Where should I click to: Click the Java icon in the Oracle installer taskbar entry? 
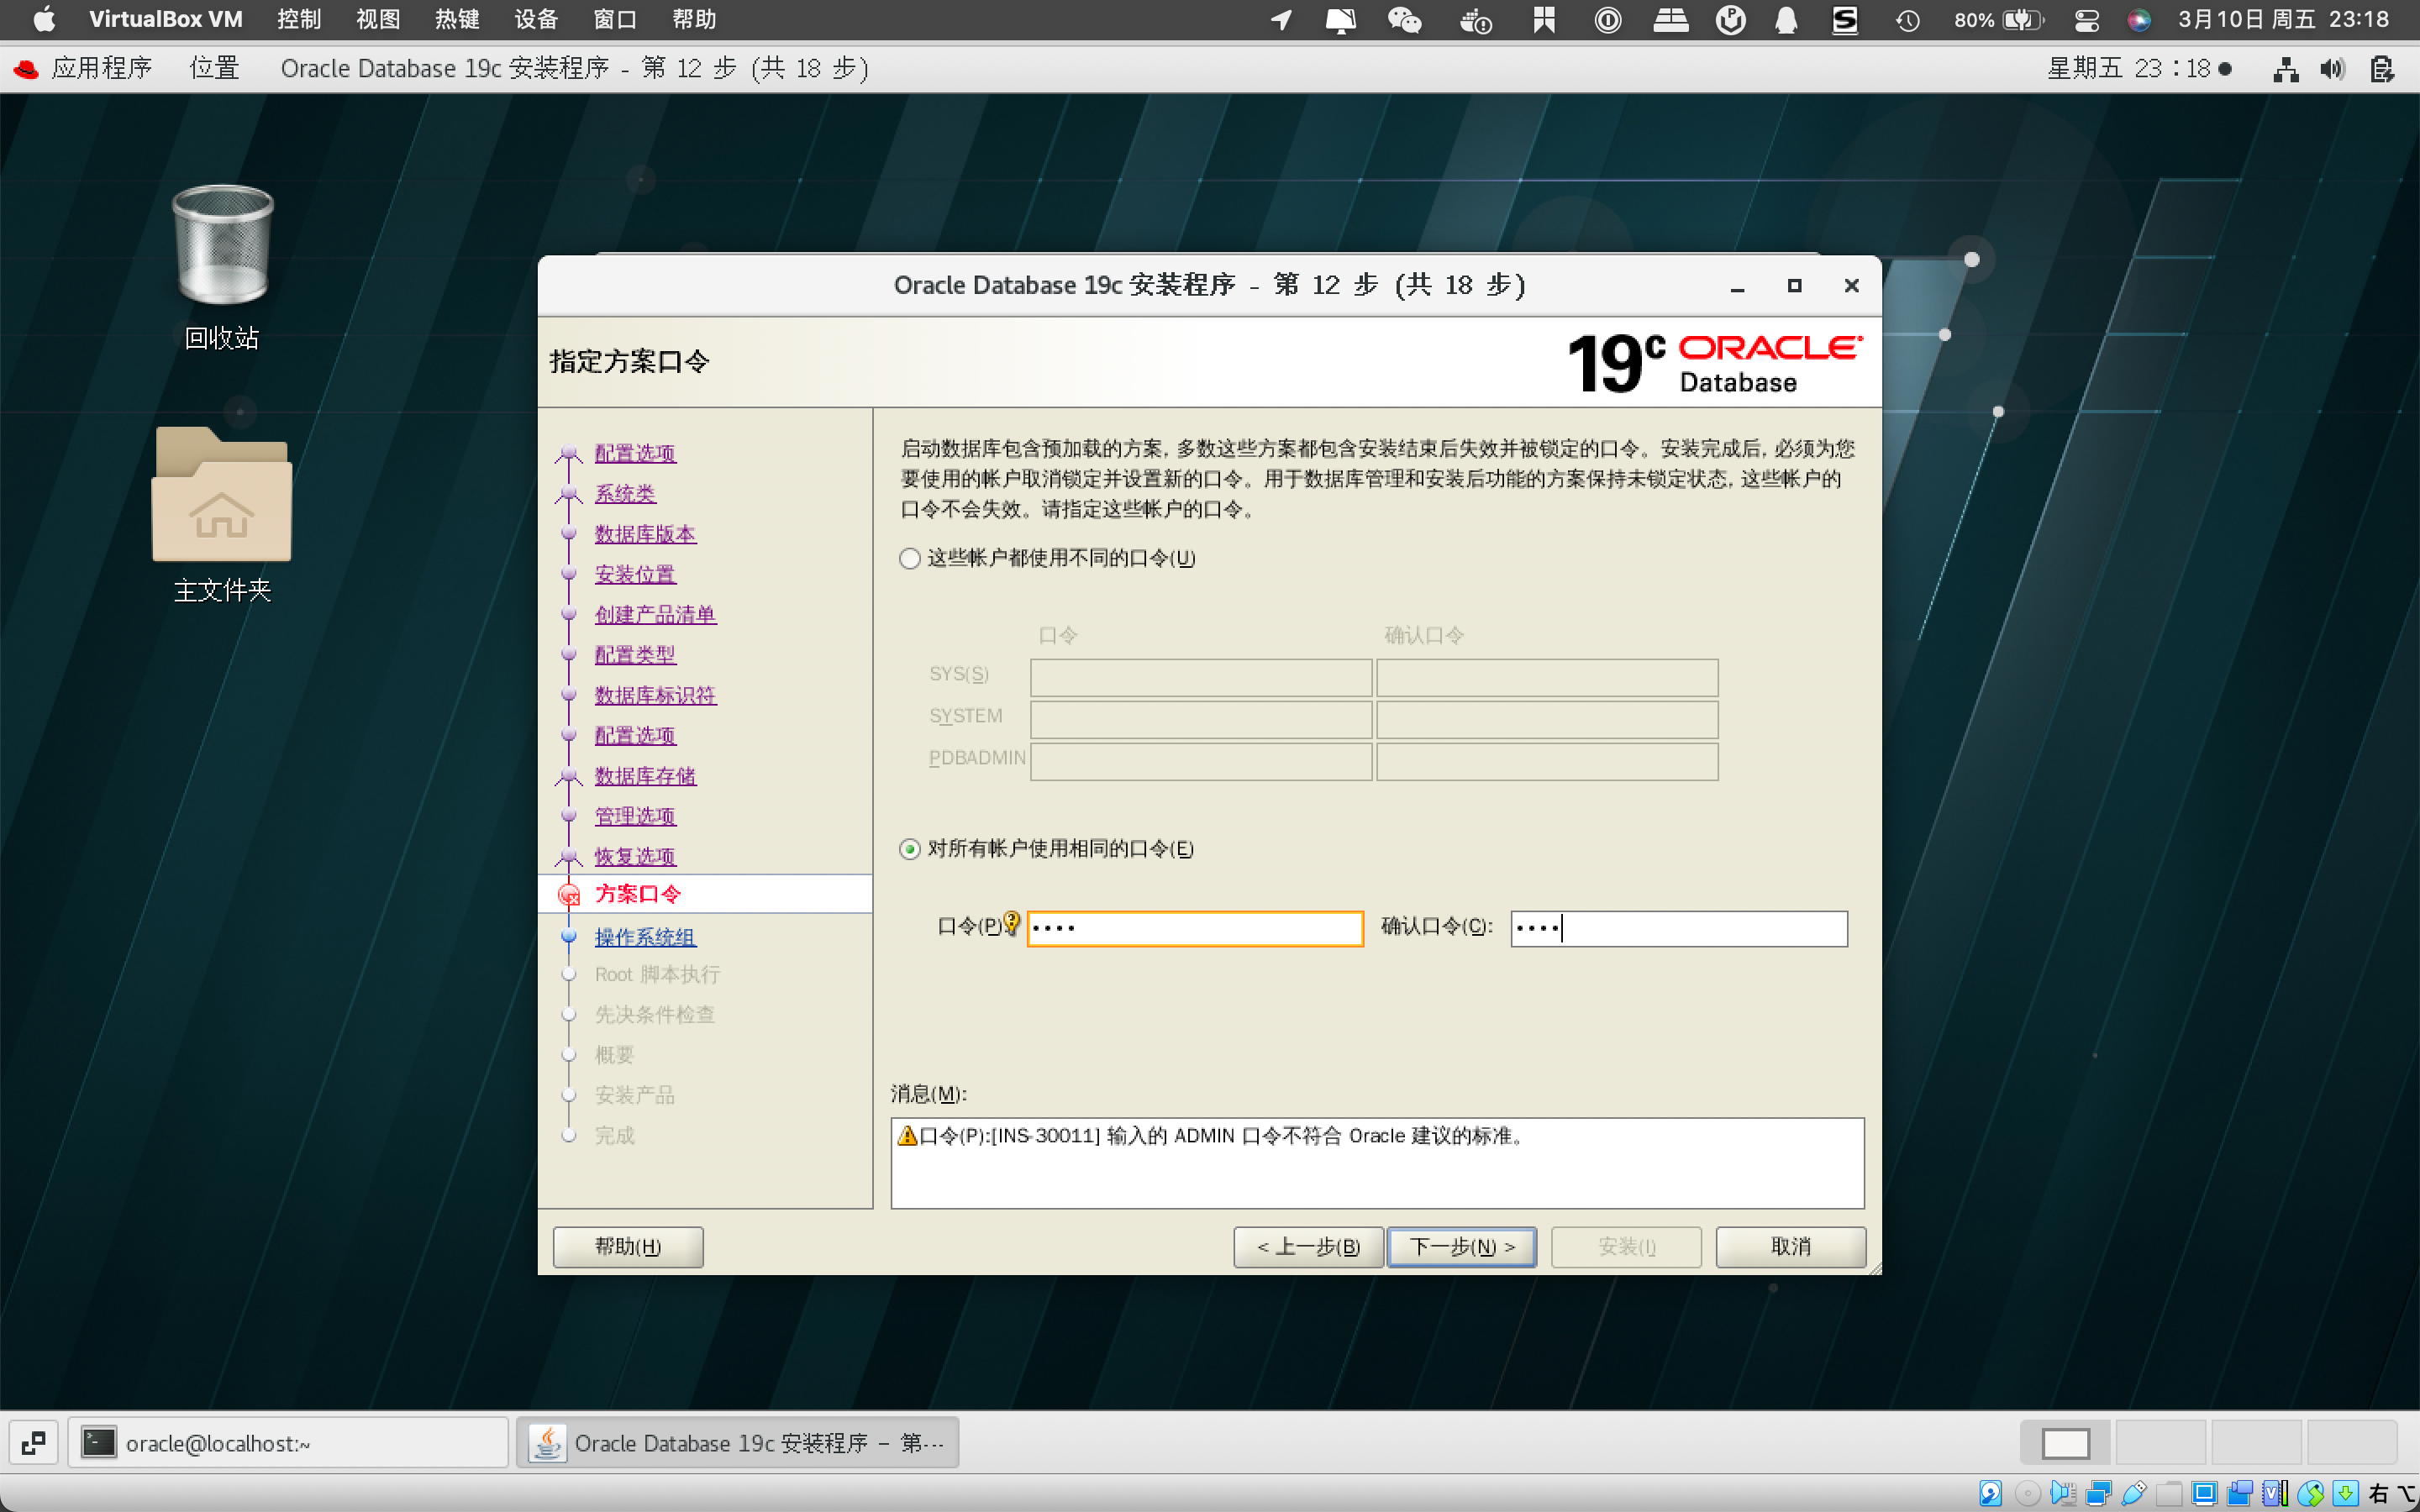coord(547,1443)
